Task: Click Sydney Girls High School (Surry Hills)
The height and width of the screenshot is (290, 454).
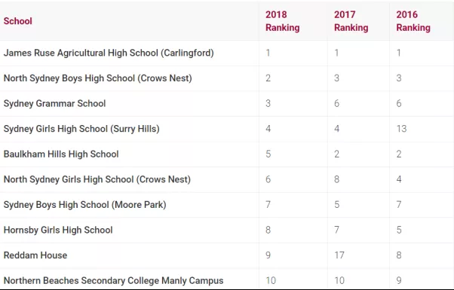Action: pyautogui.click(x=81, y=129)
